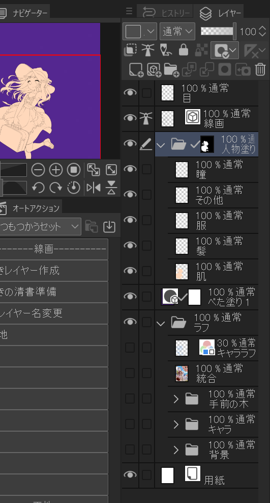Collapse the 人物塗り folder
The height and width of the screenshot is (503, 270).
(161, 144)
